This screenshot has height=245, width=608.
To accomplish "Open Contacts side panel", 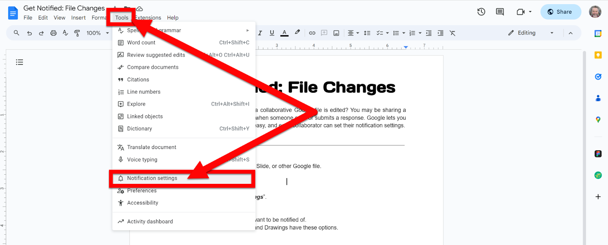I will point(598,98).
